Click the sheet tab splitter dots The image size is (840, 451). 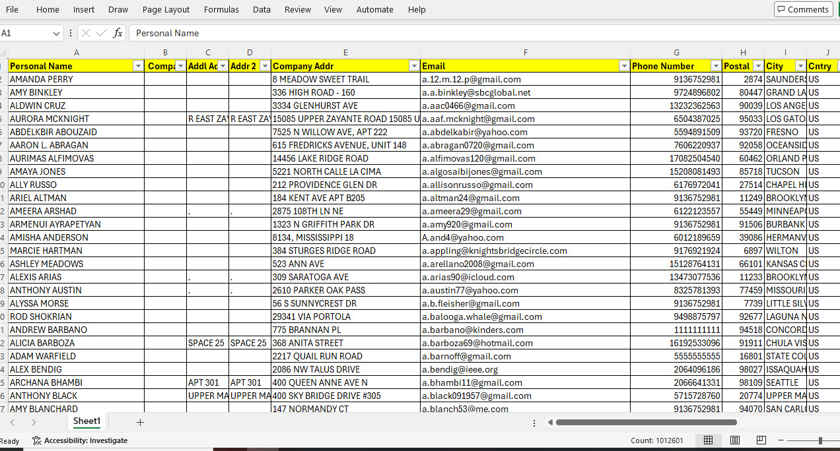coord(534,423)
